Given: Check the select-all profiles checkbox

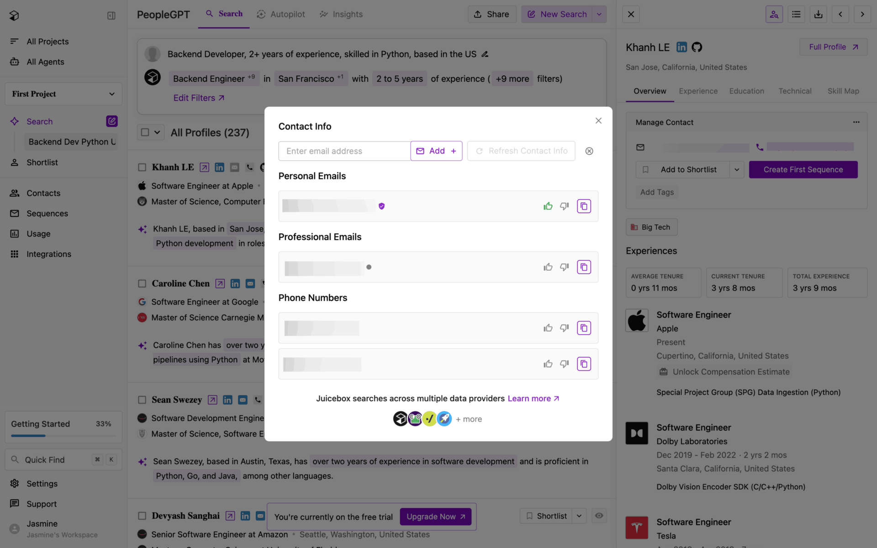Looking at the screenshot, I should point(145,132).
